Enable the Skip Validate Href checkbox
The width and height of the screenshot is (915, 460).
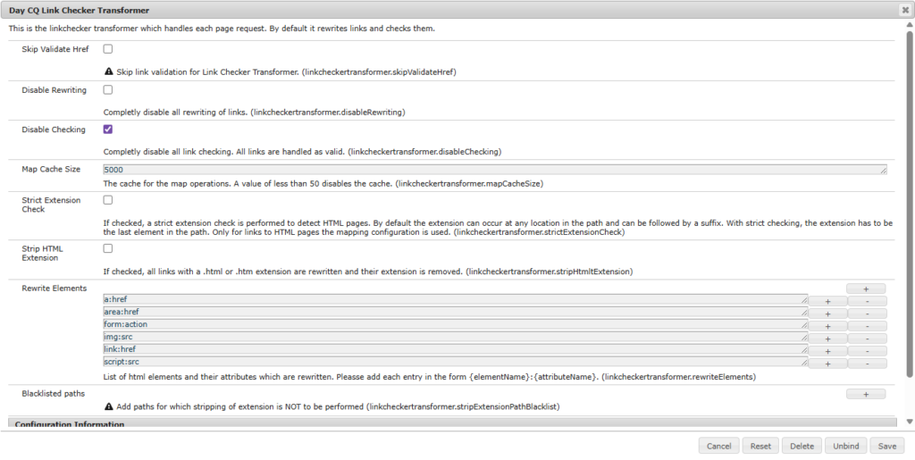(x=108, y=49)
